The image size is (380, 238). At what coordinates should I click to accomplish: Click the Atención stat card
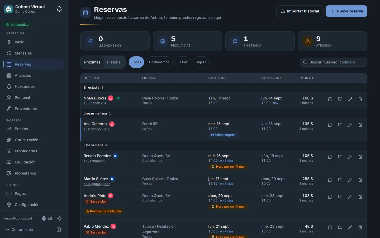[332, 41]
